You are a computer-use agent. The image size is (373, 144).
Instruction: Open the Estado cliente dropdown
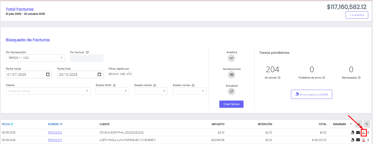pos(151,91)
